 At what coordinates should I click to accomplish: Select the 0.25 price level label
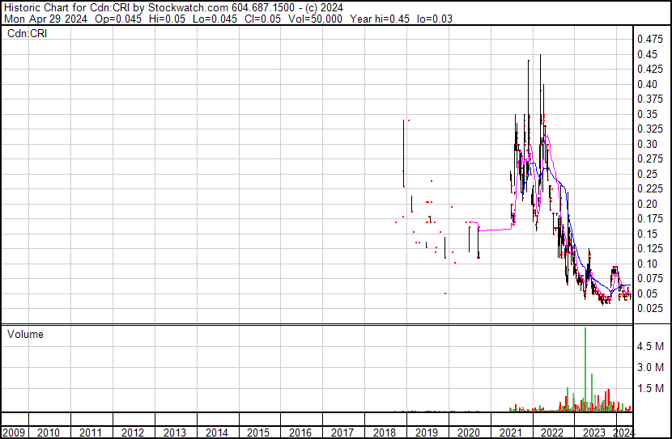[648, 174]
